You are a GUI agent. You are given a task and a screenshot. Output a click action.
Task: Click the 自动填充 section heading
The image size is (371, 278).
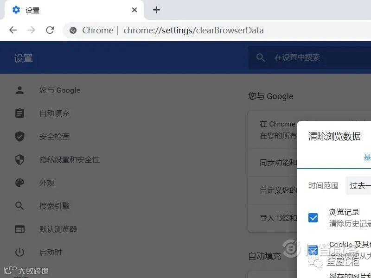[x=265, y=256]
